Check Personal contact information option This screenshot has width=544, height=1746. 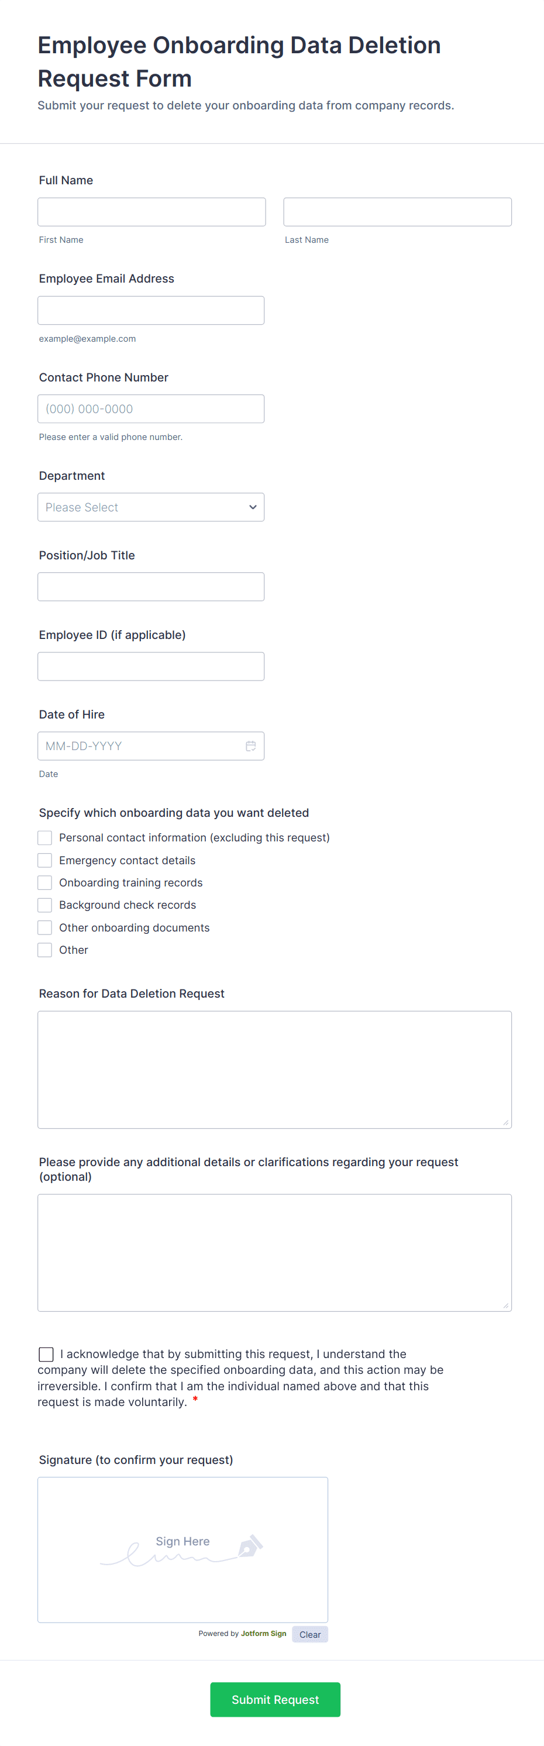[44, 838]
